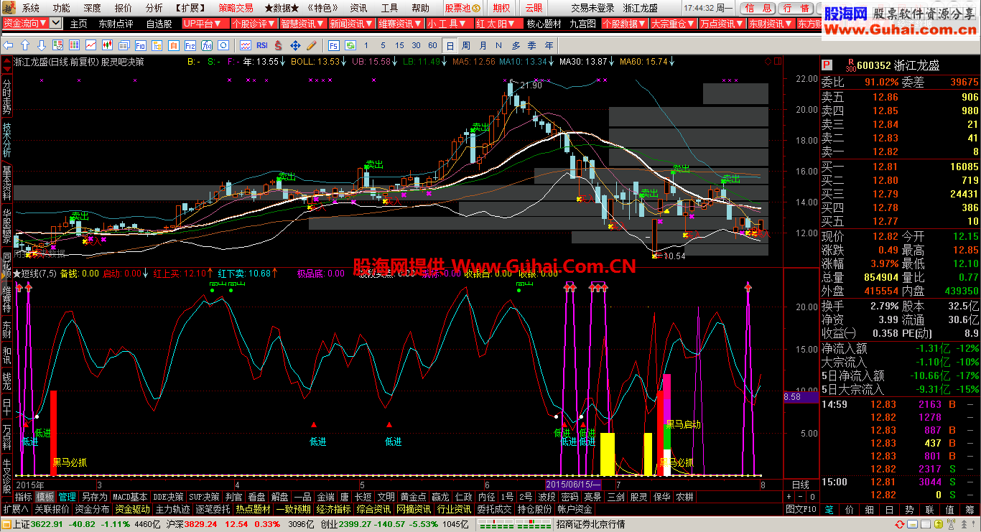Click the 期权 button
Screen dimensions: 981x532
(x=502, y=8)
